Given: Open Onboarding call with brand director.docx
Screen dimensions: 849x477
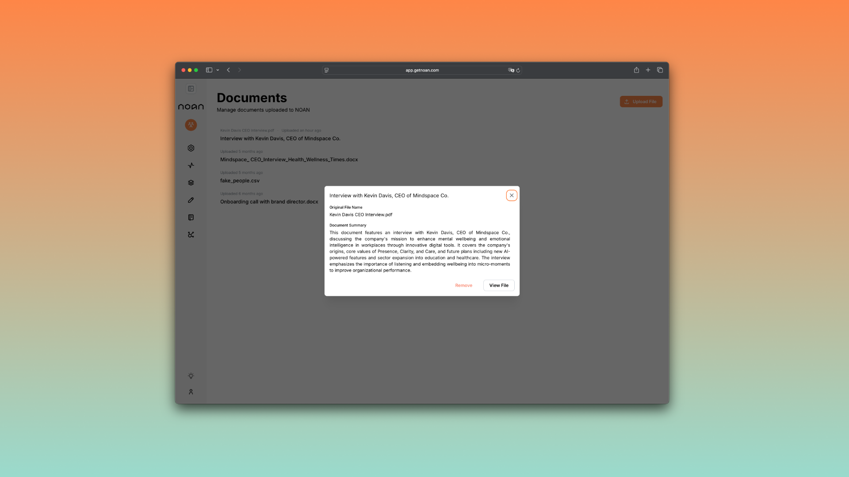Looking at the screenshot, I should coord(269,202).
